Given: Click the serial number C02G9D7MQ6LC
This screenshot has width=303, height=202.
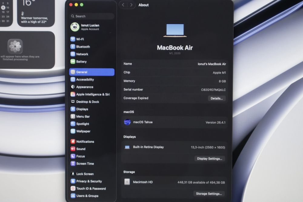Looking at the screenshot, I should click(213, 90).
